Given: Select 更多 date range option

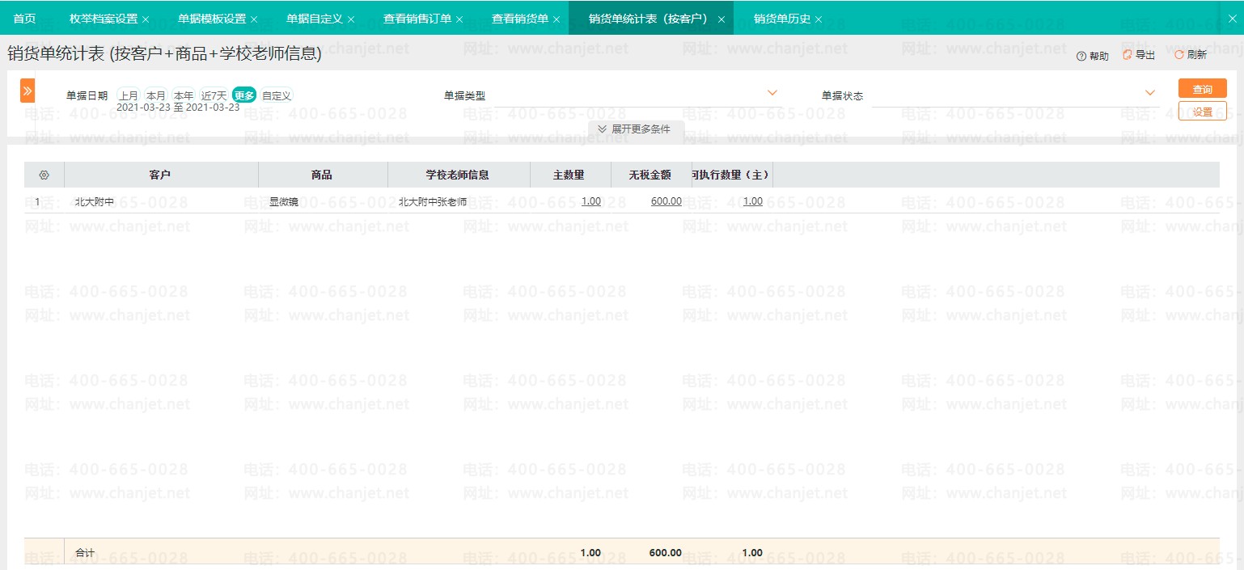Looking at the screenshot, I should [x=244, y=95].
